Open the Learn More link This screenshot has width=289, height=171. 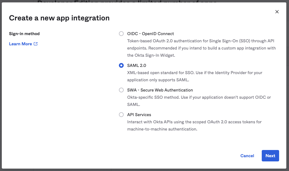tap(20, 44)
